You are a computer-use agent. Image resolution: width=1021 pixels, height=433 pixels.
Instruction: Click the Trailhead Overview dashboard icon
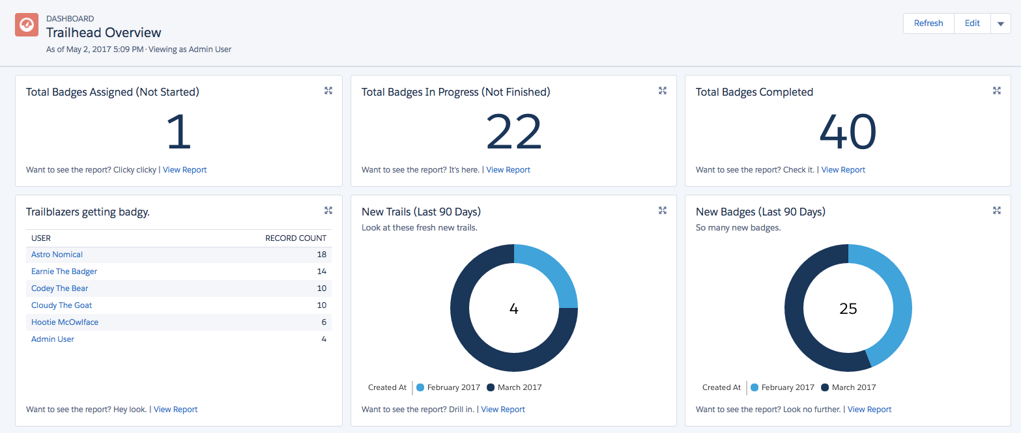point(27,25)
